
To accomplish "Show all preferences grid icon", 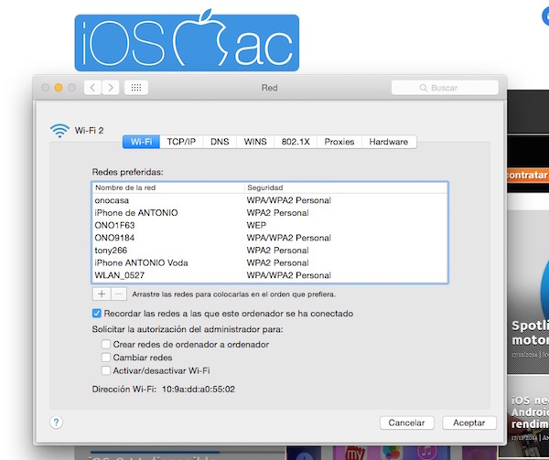I will pyautogui.click(x=136, y=88).
